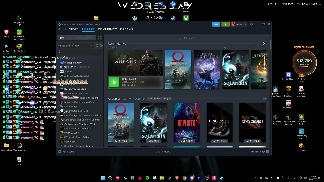Toggle the ready-to-play filter icon
This screenshot has width=324, height=182.
tap(101, 45)
